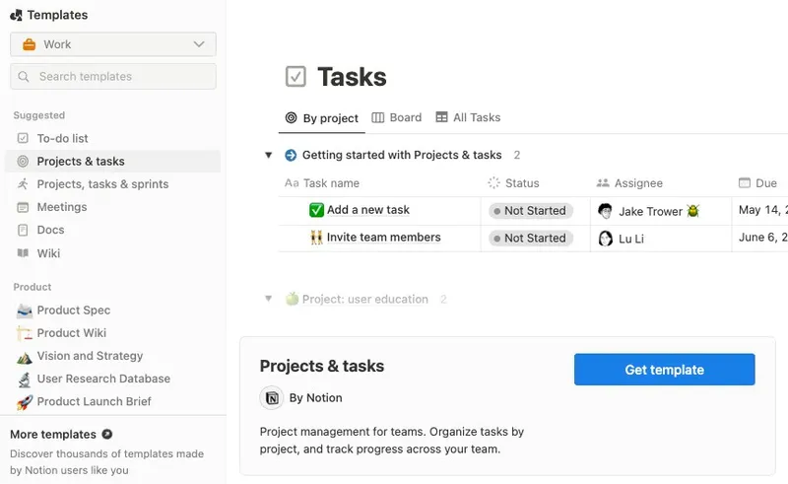Click the Wiki book icon in sidebar
This screenshot has height=484, width=788.
pos(23,253)
